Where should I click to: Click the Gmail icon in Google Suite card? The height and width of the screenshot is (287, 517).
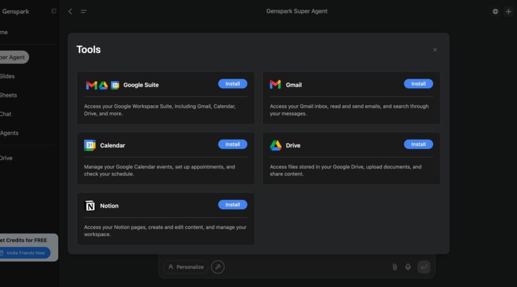click(91, 85)
